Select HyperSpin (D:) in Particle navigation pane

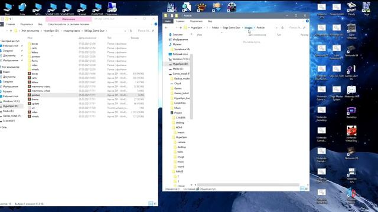pos(178,64)
